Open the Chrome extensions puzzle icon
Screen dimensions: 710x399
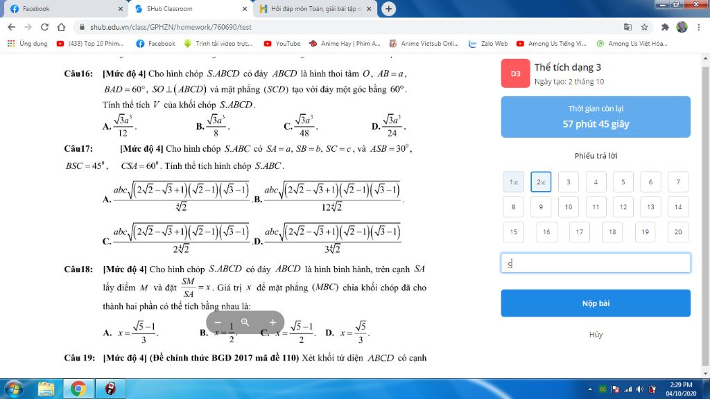pyautogui.click(x=665, y=27)
